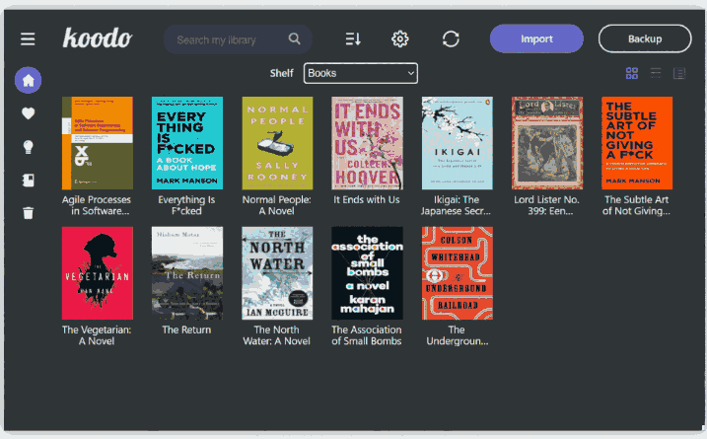Click title text 'The Vegetarian: A Novel'

click(97, 335)
